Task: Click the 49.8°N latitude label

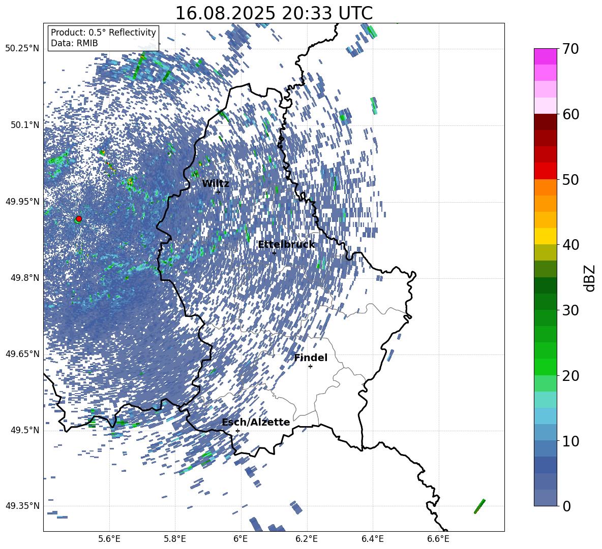Action: 24,278
